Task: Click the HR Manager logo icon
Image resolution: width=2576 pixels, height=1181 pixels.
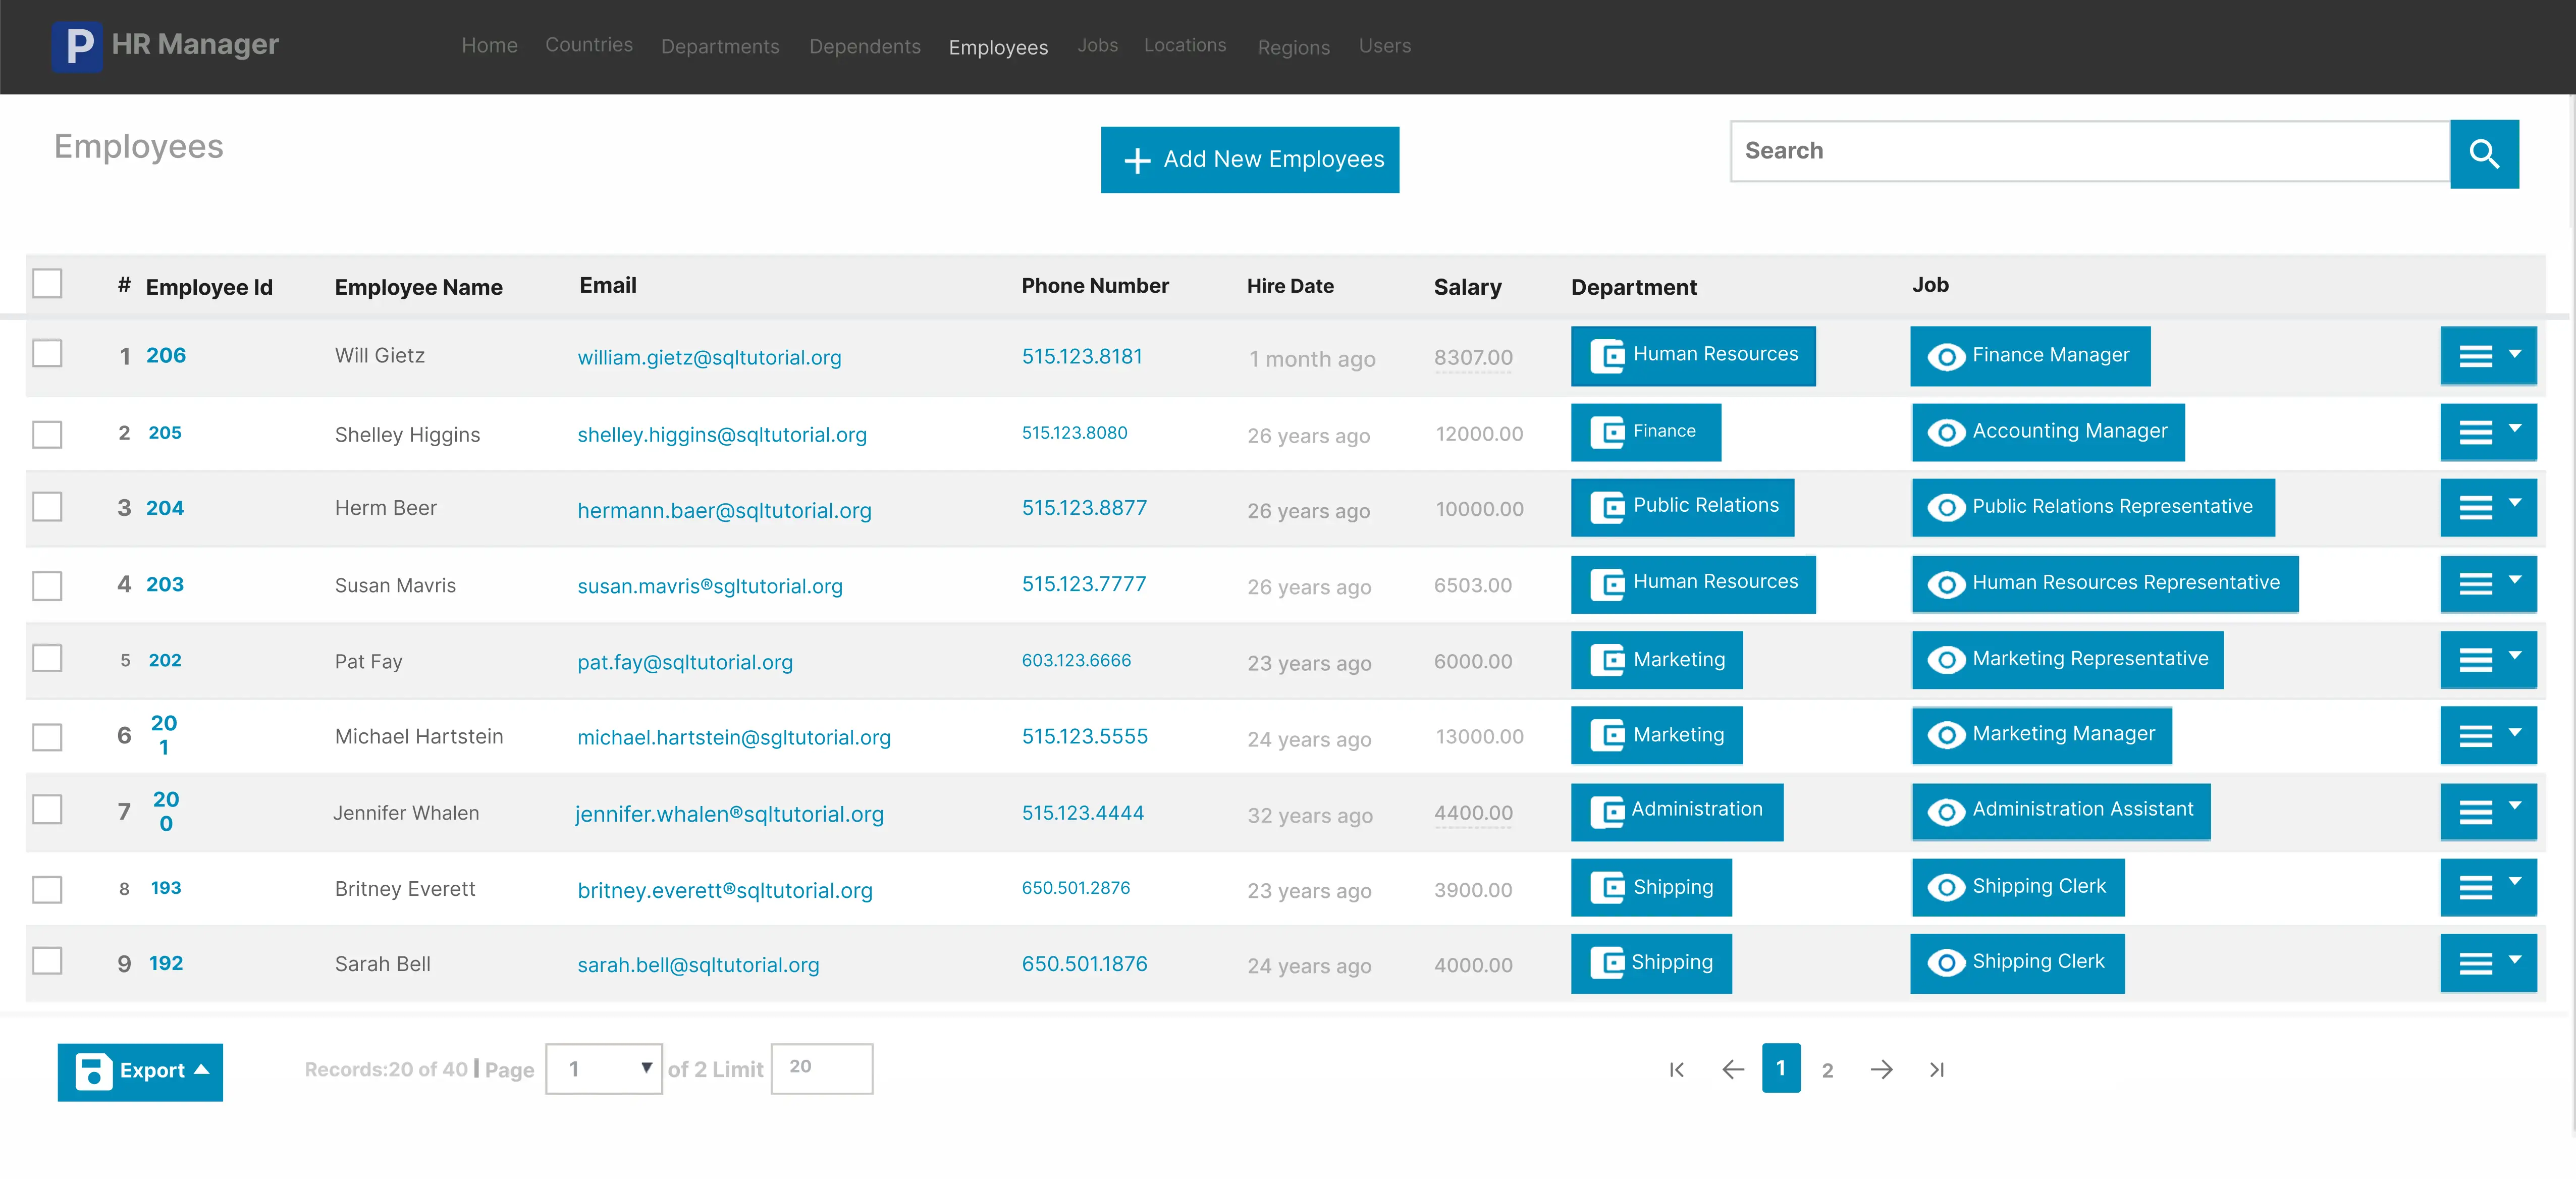Action: pyautogui.click(x=77, y=46)
